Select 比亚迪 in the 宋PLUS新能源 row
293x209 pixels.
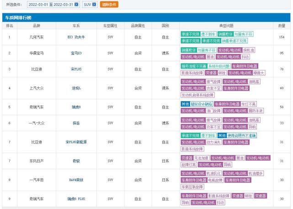(x=37, y=142)
